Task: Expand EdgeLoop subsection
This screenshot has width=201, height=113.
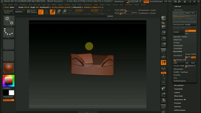Action: pos(177,40)
